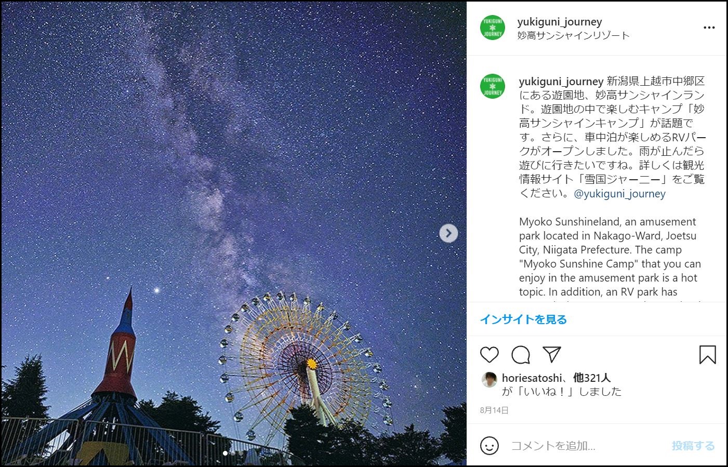
Task: Open the emoji picker smiley icon
Action: coord(489,446)
